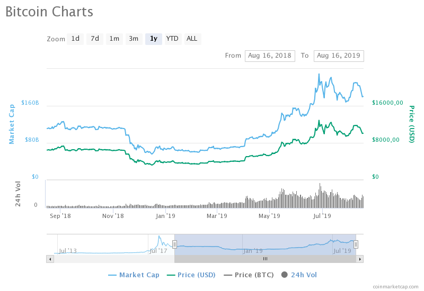Click the 24h Vol axis title
Viewport: 424px width, 291px height.
[x=18, y=194]
